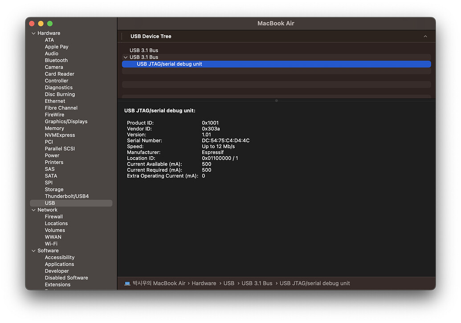Click the pane divider handle dot
Screen dimensions: 461x323
276,101
